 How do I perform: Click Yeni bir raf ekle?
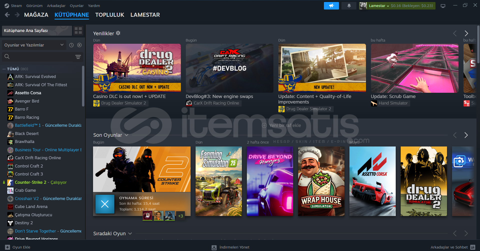coord(281,125)
